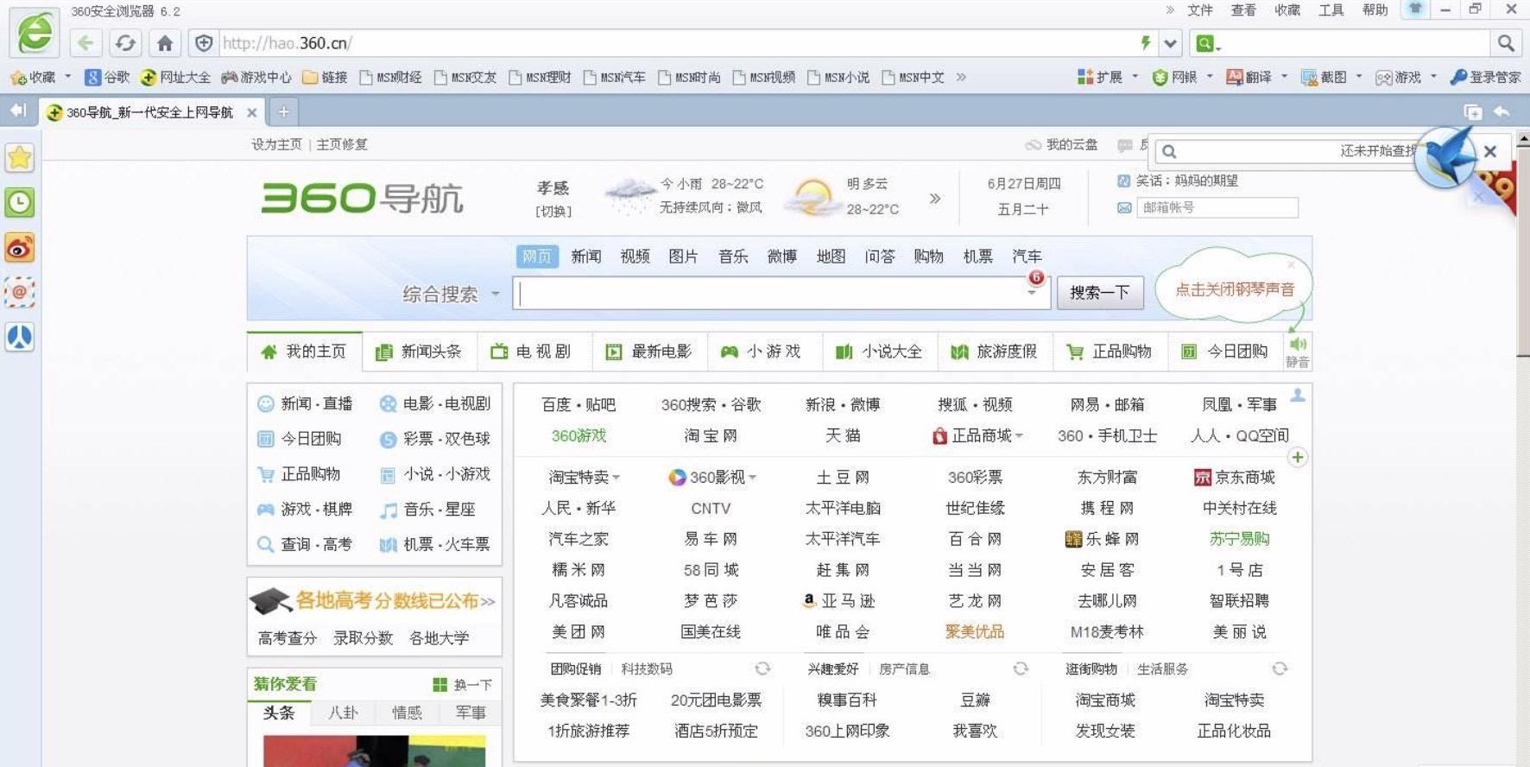
Task: Expand the 综合搜索 engine dropdown
Action: coord(495,294)
